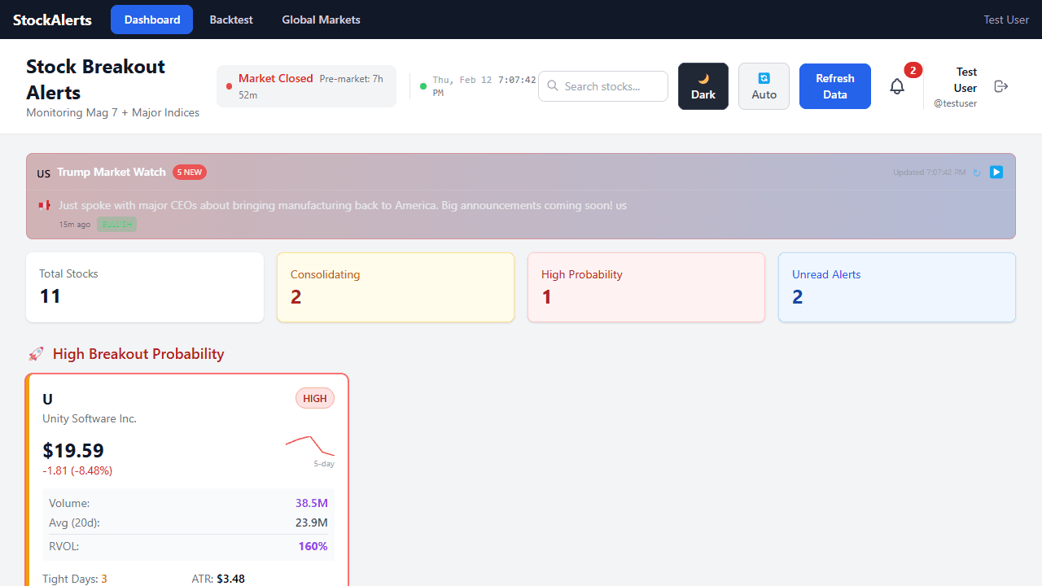The height and width of the screenshot is (586, 1042).
Task: Click the U stock 5-day sparkline
Action: point(310,446)
